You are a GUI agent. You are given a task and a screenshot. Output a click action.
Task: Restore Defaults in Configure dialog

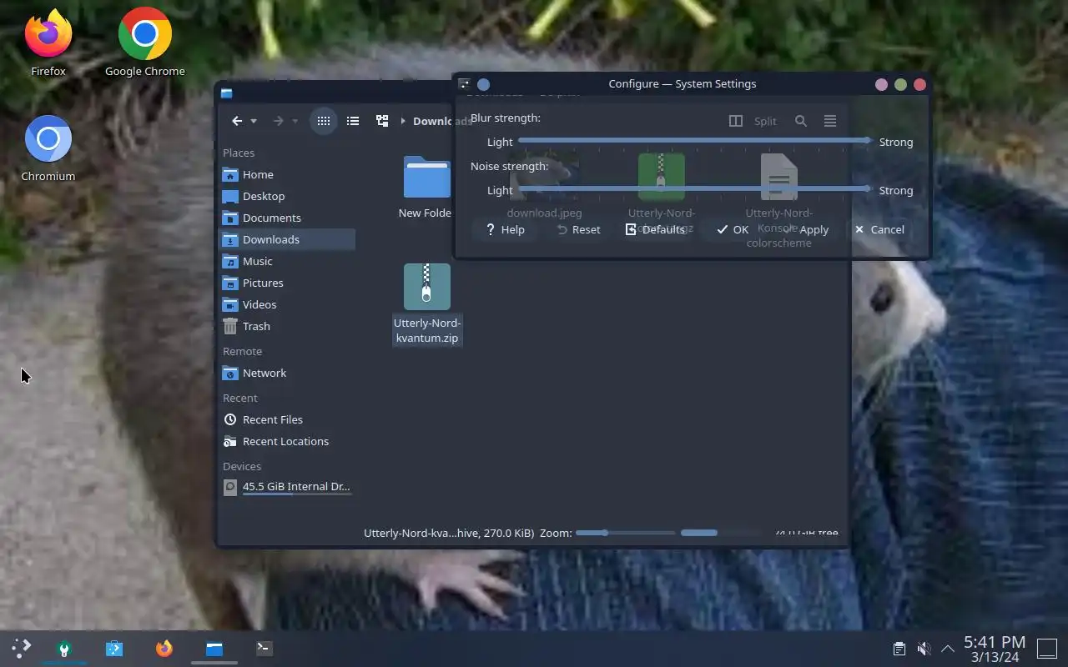pyautogui.click(x=655, y=229)
